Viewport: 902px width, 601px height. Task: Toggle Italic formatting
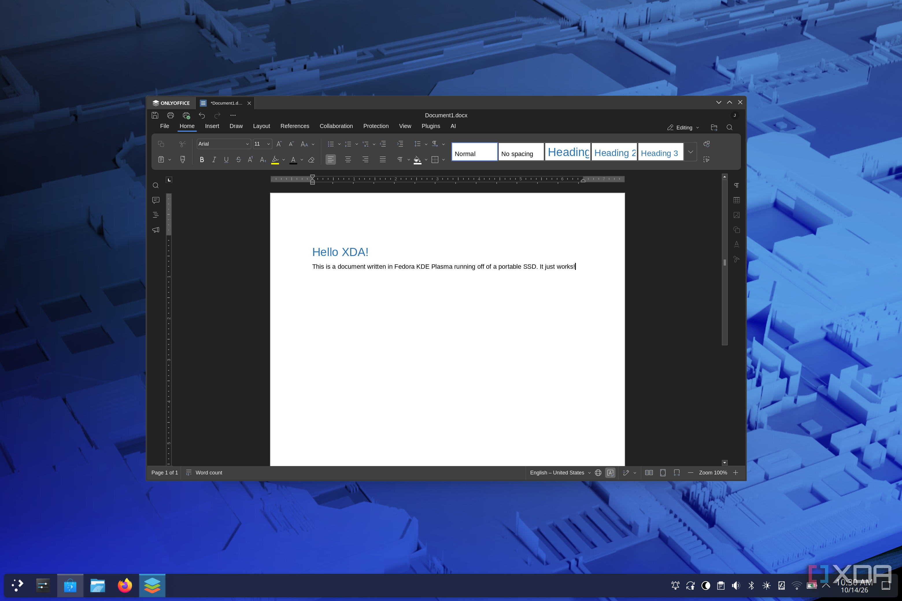[x=214, y=160]
